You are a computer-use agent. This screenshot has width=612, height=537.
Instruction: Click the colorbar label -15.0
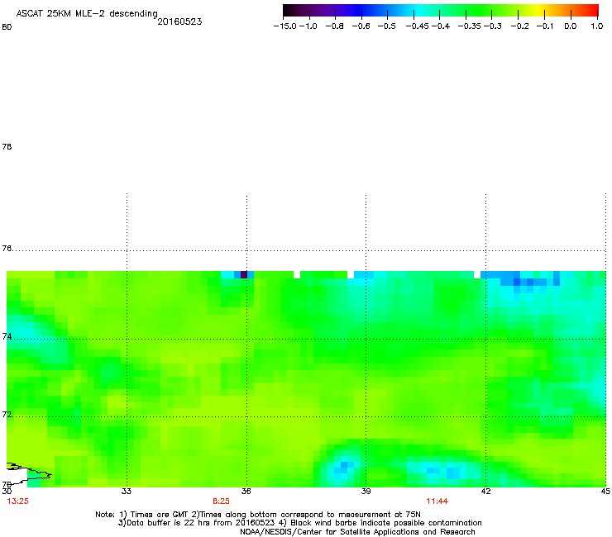(285, 26)
